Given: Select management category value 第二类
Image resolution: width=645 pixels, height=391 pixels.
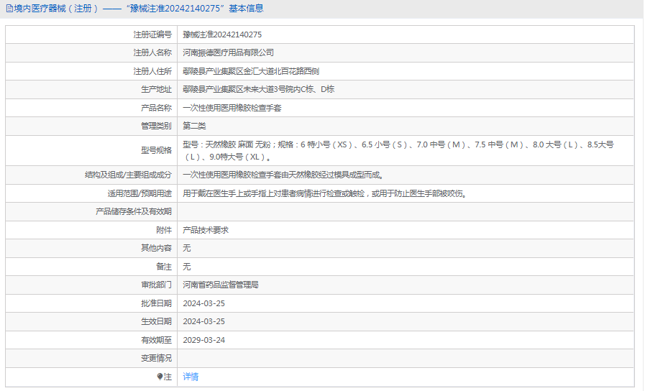Looking at the screenshot, I should (194, 126).
